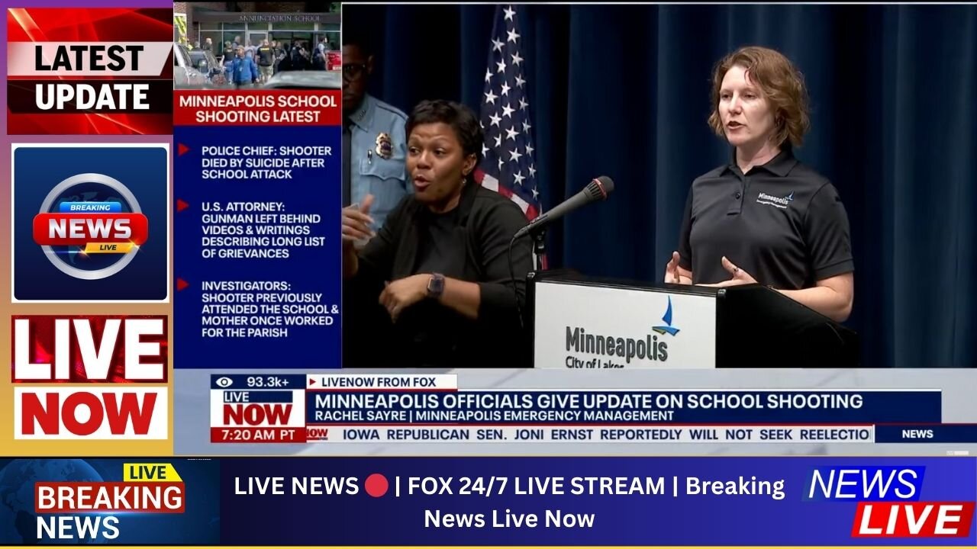Click the LATEST UPDATE banner graphic
The width and height of the screenshot is (977, 549).
90,72
